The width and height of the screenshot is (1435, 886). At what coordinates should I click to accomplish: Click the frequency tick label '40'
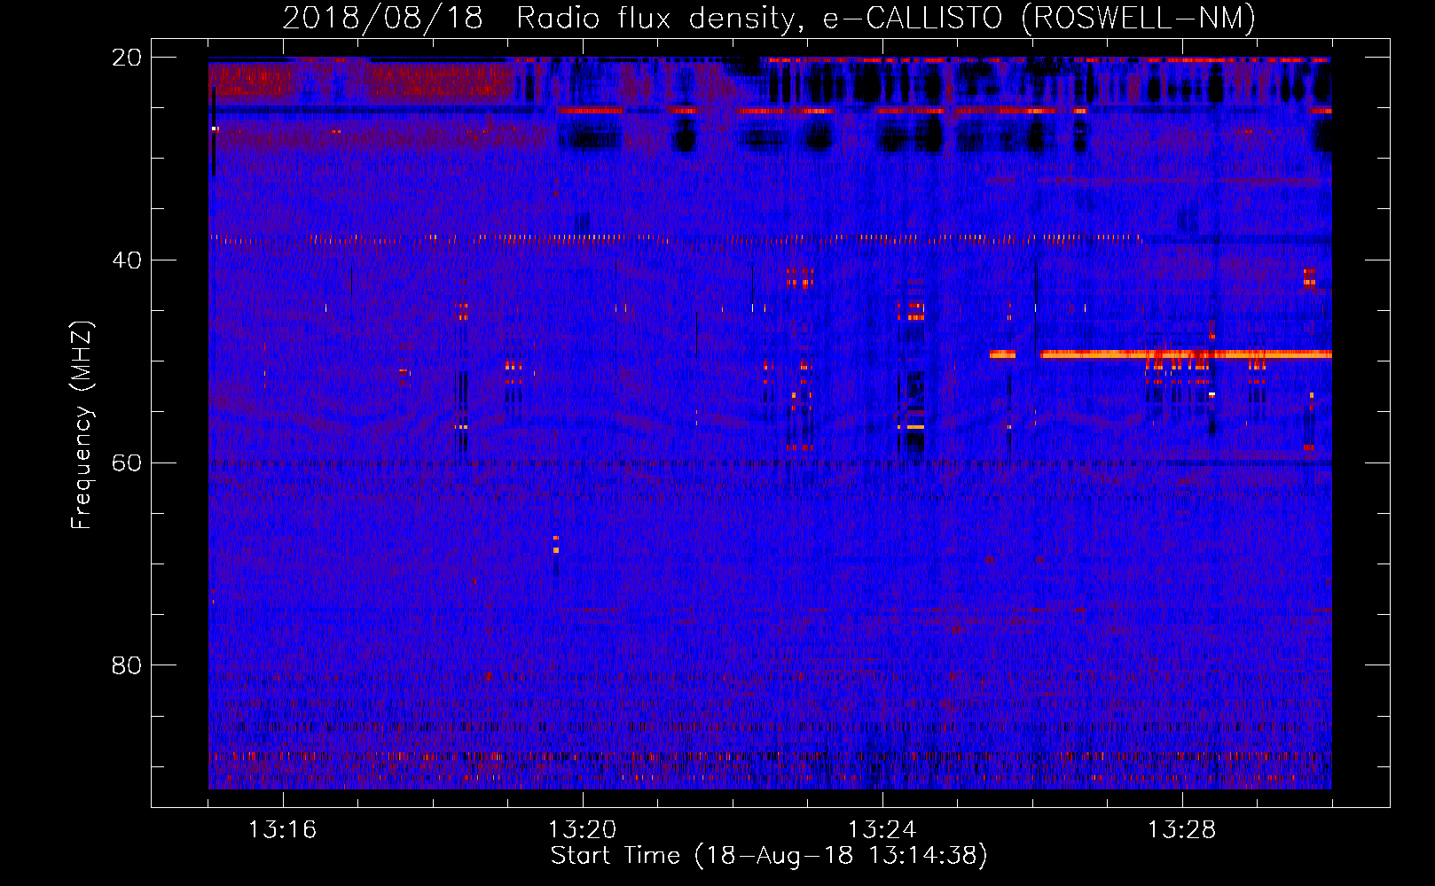tap(126, 260)
